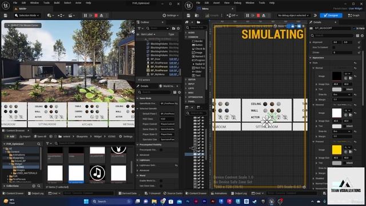Eject from player in the main editor toolbar
The height and width of the screenshot is (206, 366).
click(x=102, y=15)
